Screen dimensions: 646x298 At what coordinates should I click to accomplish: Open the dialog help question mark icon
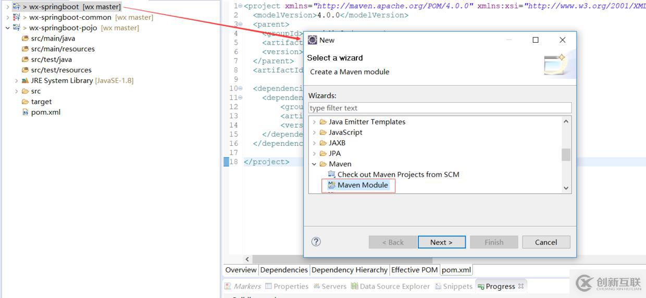click(316, 241)
